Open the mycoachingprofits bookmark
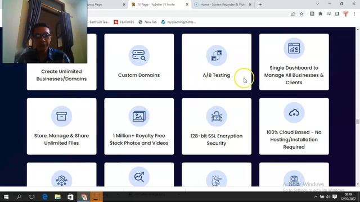Screen dimensions: 360x202 click(178, 22)
